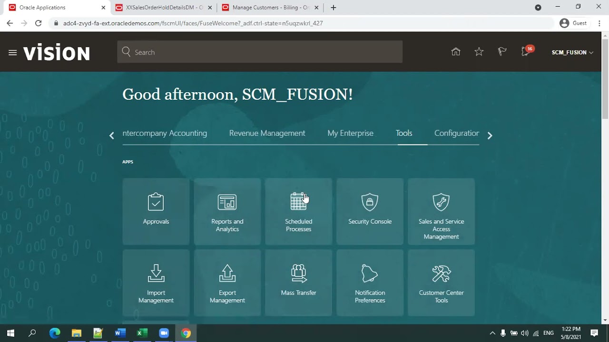Go back in browser history
609x342 pixels.
pos(10,23)
